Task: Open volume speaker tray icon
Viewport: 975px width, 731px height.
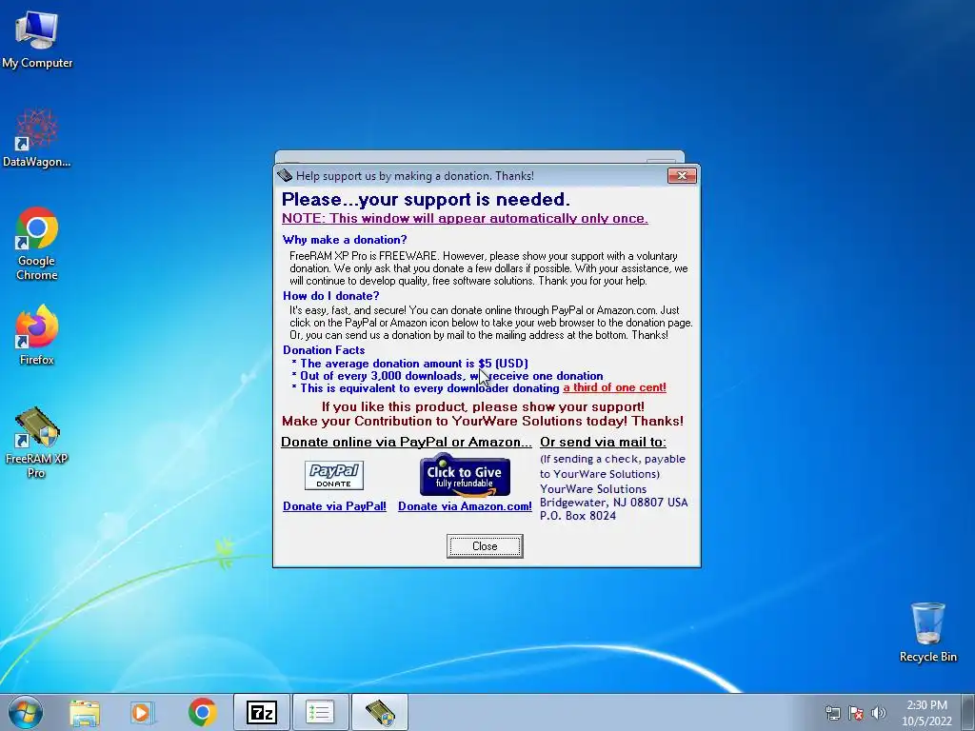Action: tap(879, 713)
